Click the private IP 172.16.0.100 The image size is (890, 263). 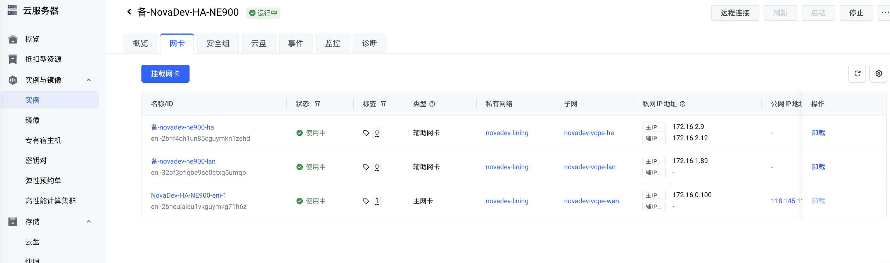[692, 195]
